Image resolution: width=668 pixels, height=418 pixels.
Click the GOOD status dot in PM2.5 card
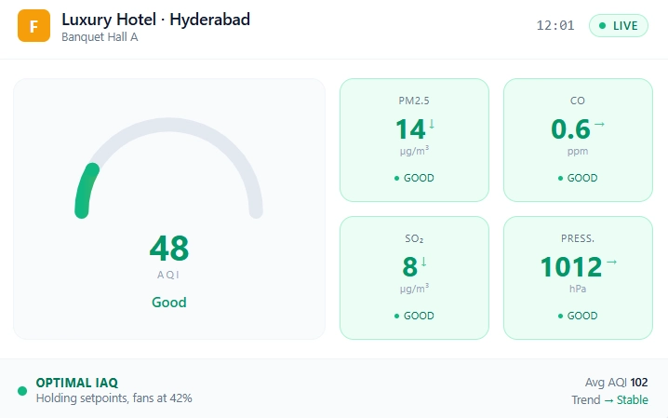pos(396,178)
